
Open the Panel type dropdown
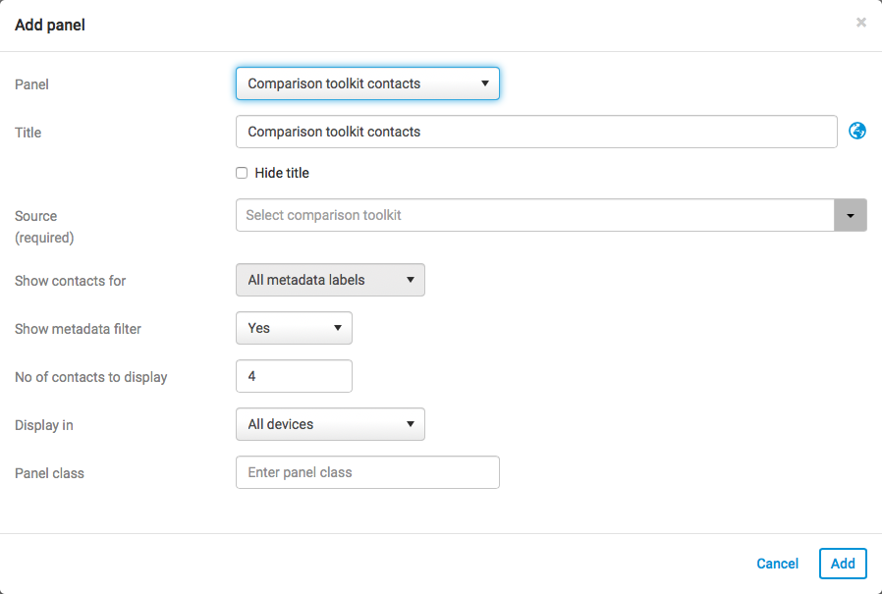pyautogui.click(x=367, y=83)
